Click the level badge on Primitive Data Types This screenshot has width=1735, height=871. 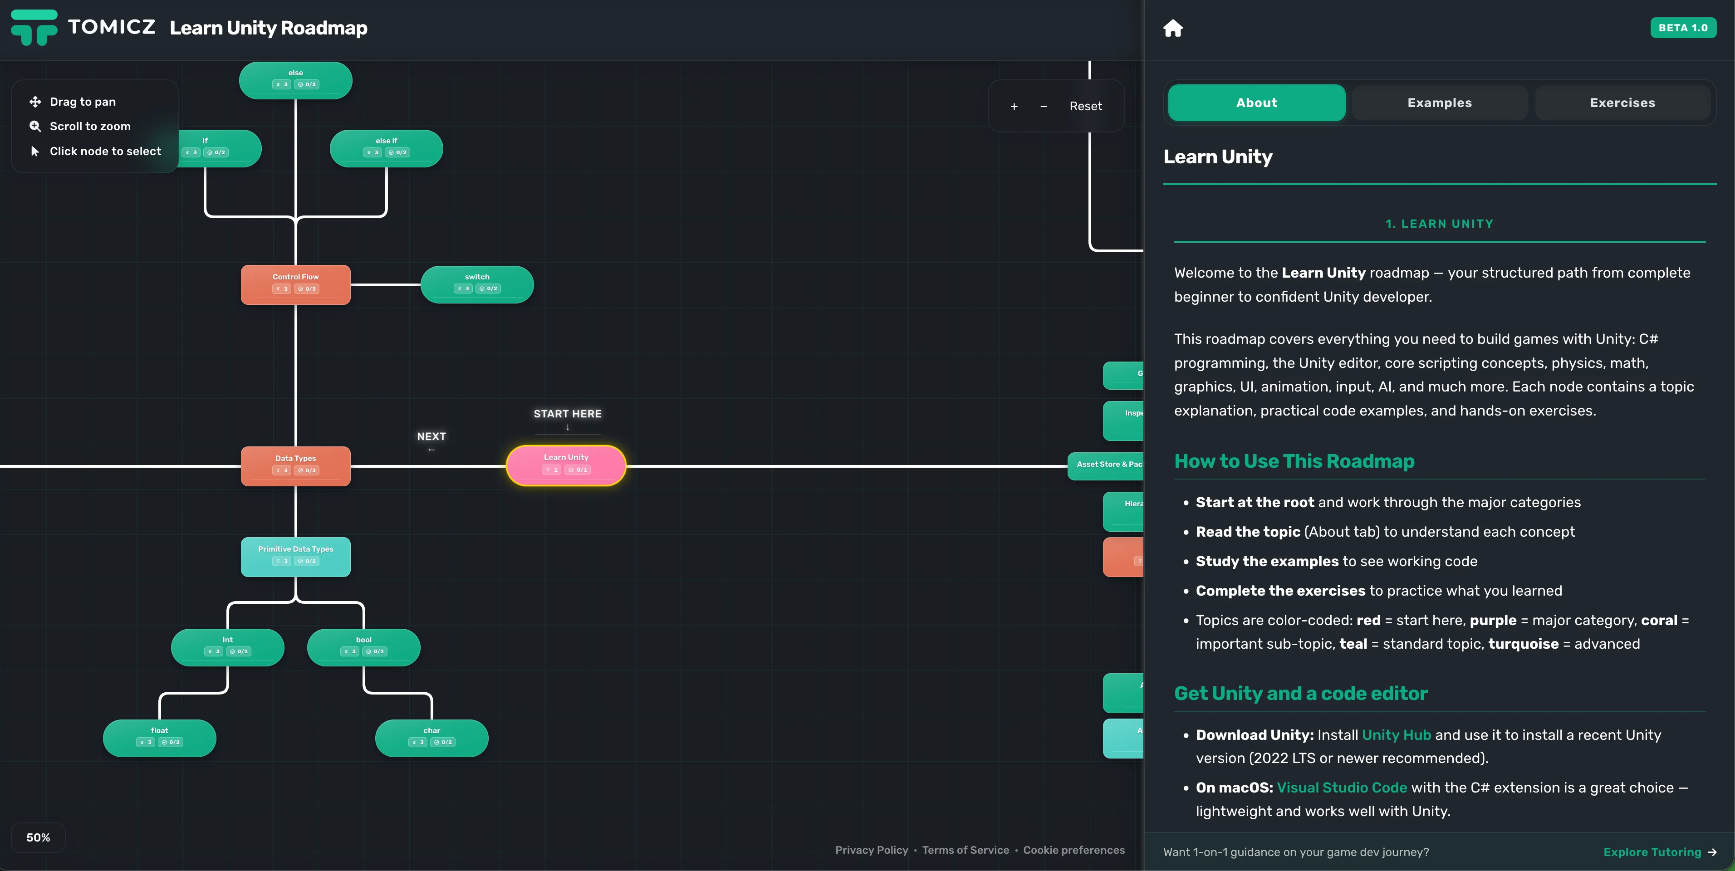click(x=282, y=561)
